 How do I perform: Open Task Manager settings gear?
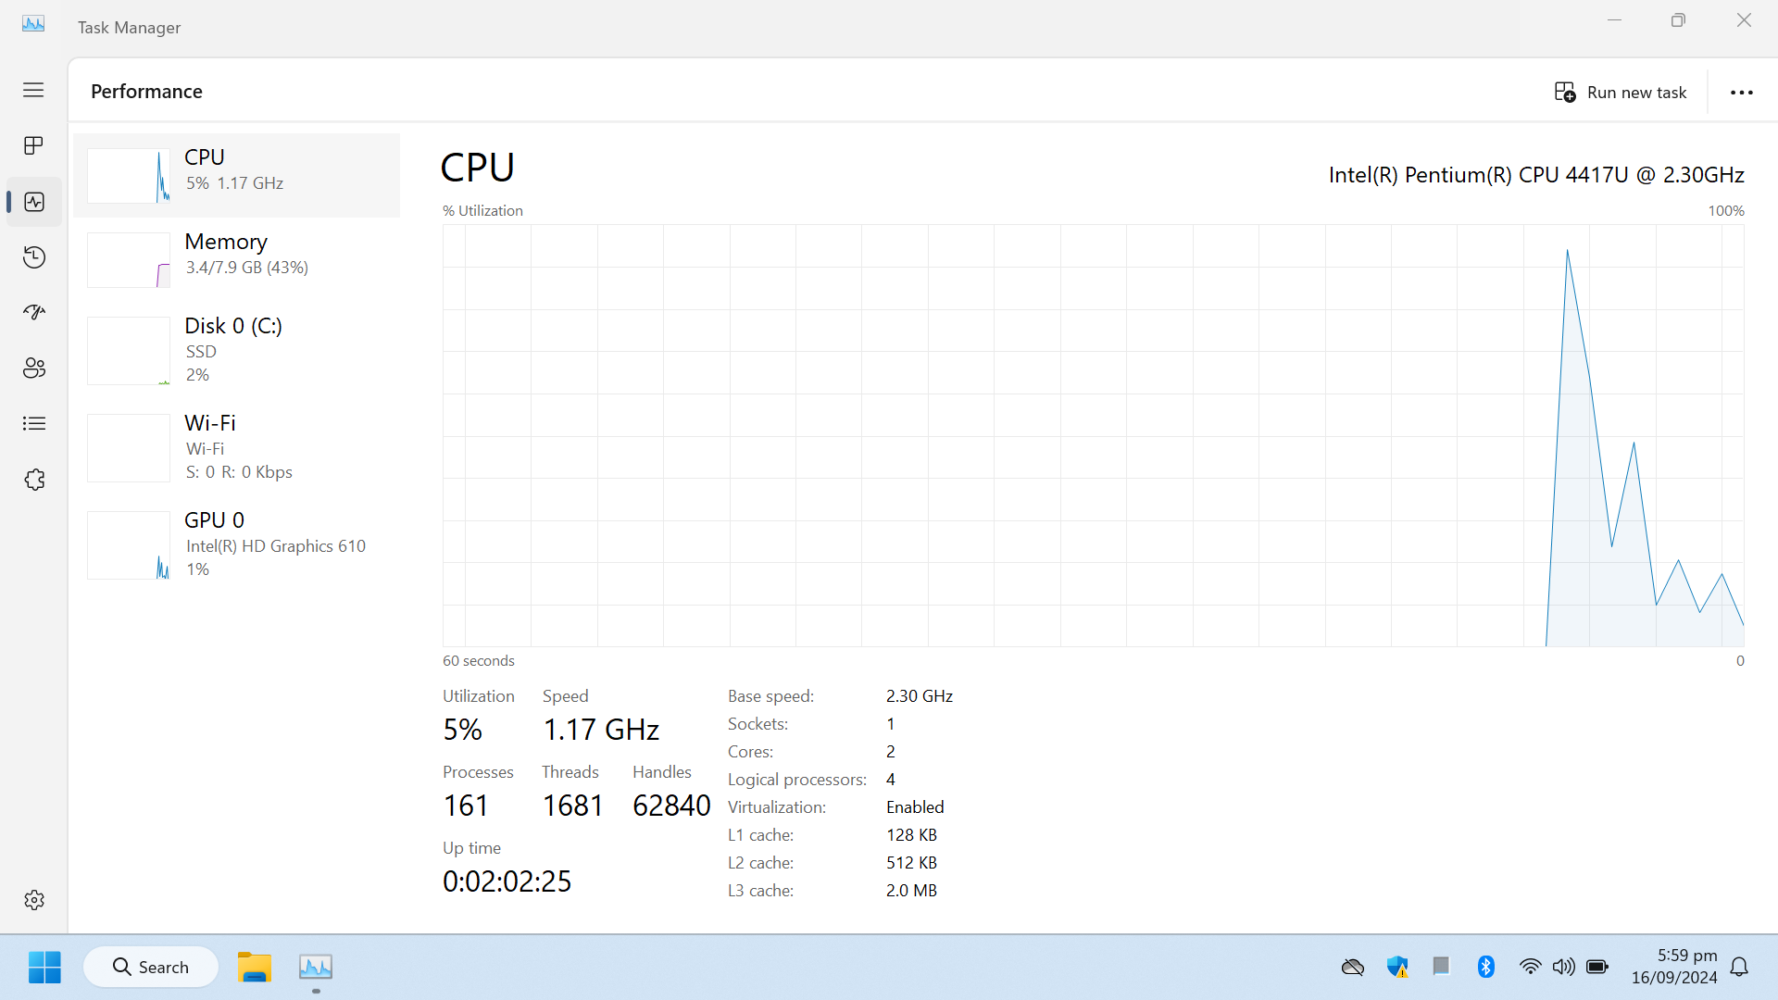[x=34, y=900]
